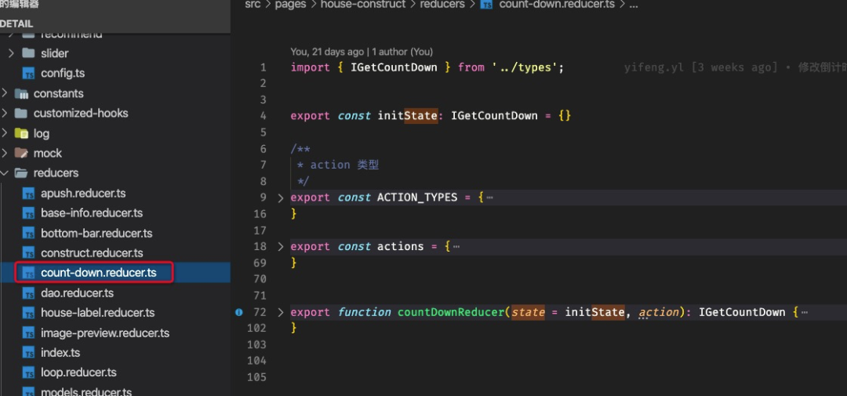Click the dao.reducer.ts file icon
The height and width of the screenshot is (396, 847).
coord(29,293)
